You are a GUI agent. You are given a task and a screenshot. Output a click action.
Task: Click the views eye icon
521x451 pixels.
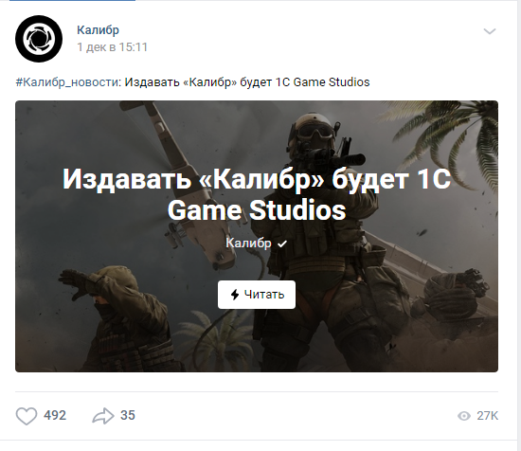pos(464,416)
